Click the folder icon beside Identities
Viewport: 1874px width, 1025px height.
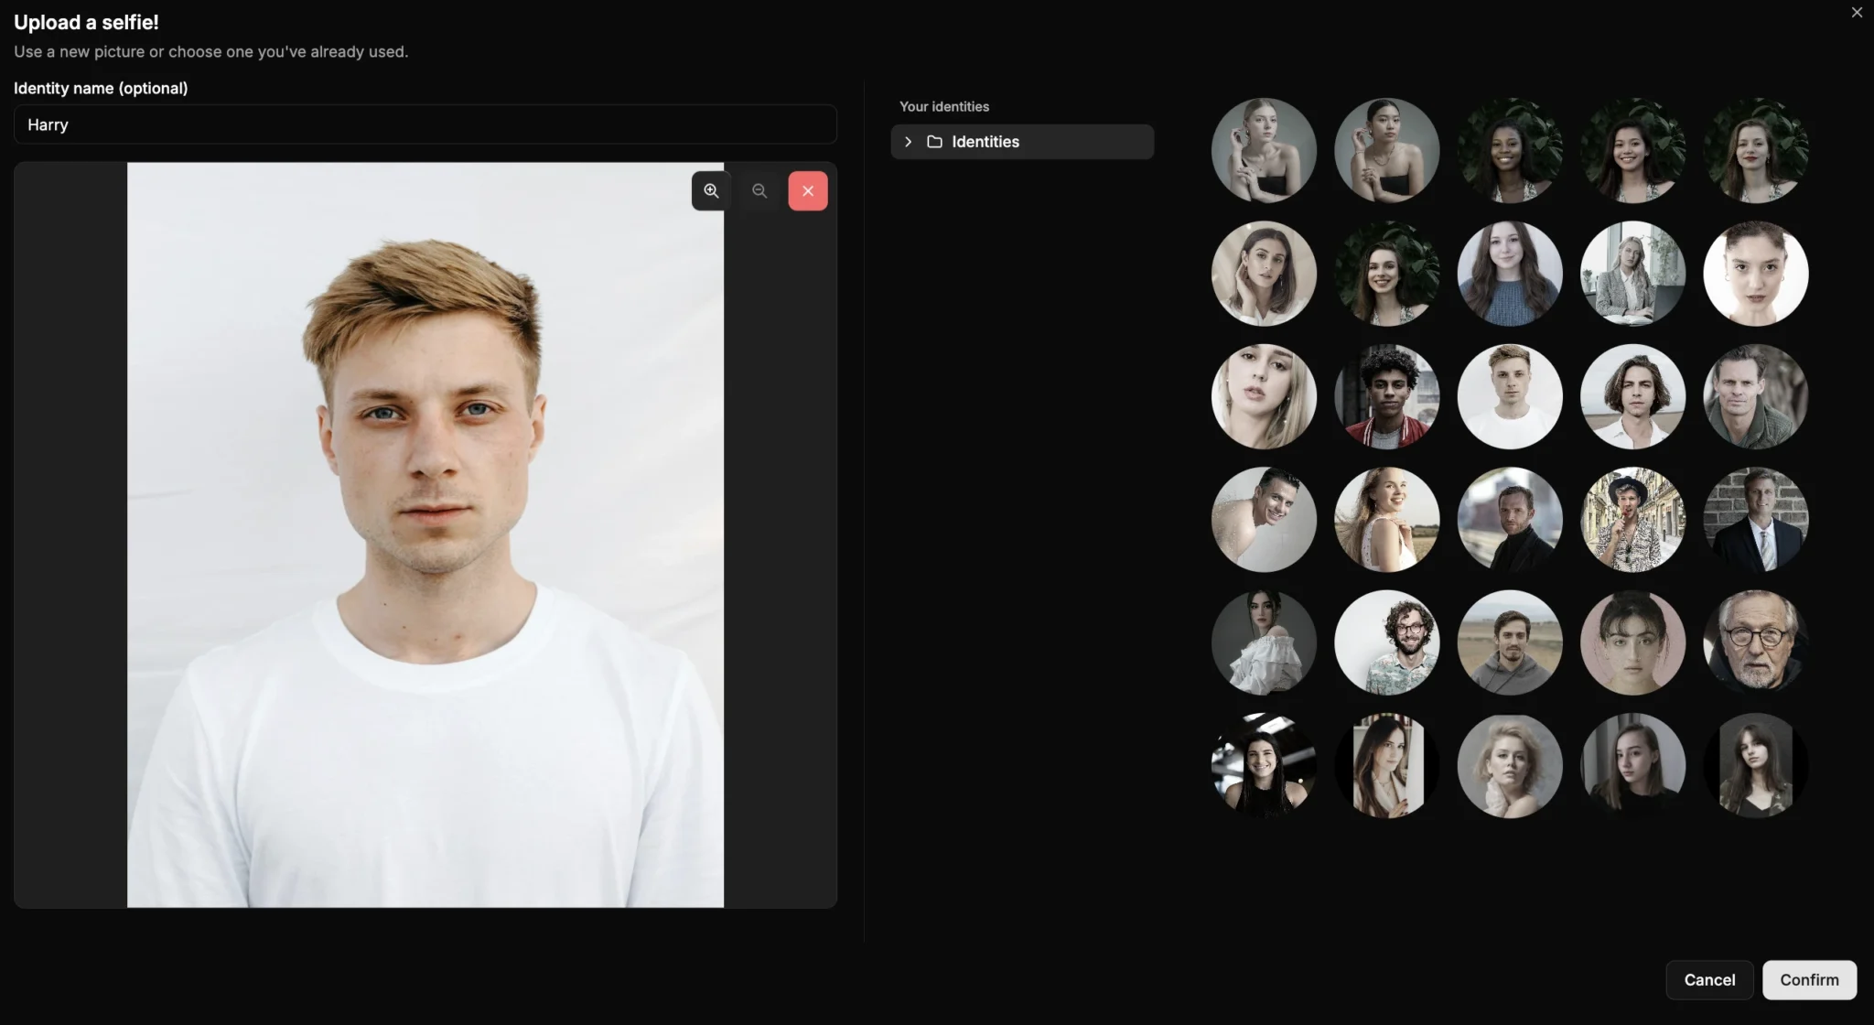[934, 142]
